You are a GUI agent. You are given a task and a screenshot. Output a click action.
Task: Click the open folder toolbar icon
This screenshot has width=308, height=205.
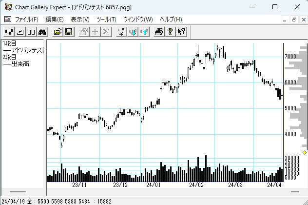click(x=58, y=32)
